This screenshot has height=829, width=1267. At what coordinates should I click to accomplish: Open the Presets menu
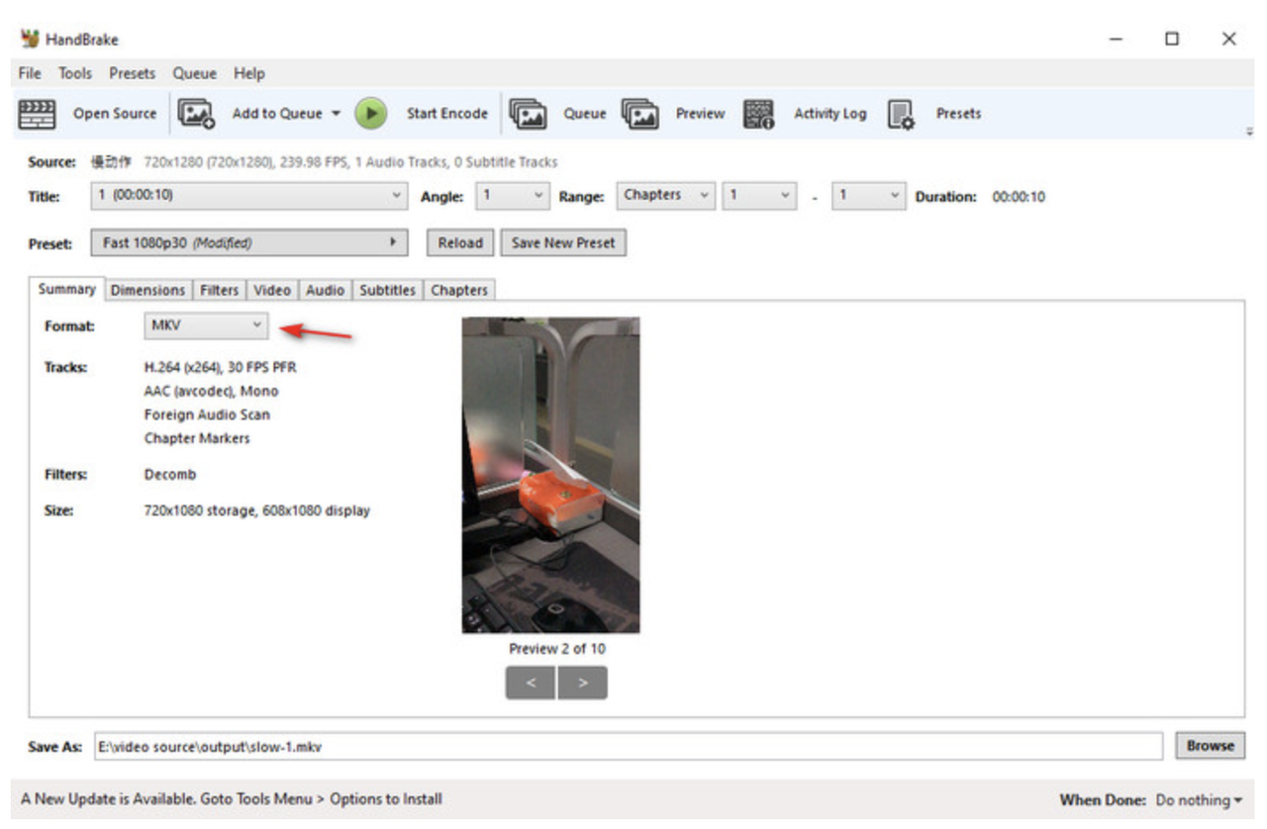point(132,73)
